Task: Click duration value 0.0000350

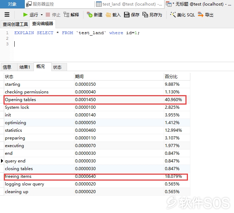Action: [x=85, y=84]
